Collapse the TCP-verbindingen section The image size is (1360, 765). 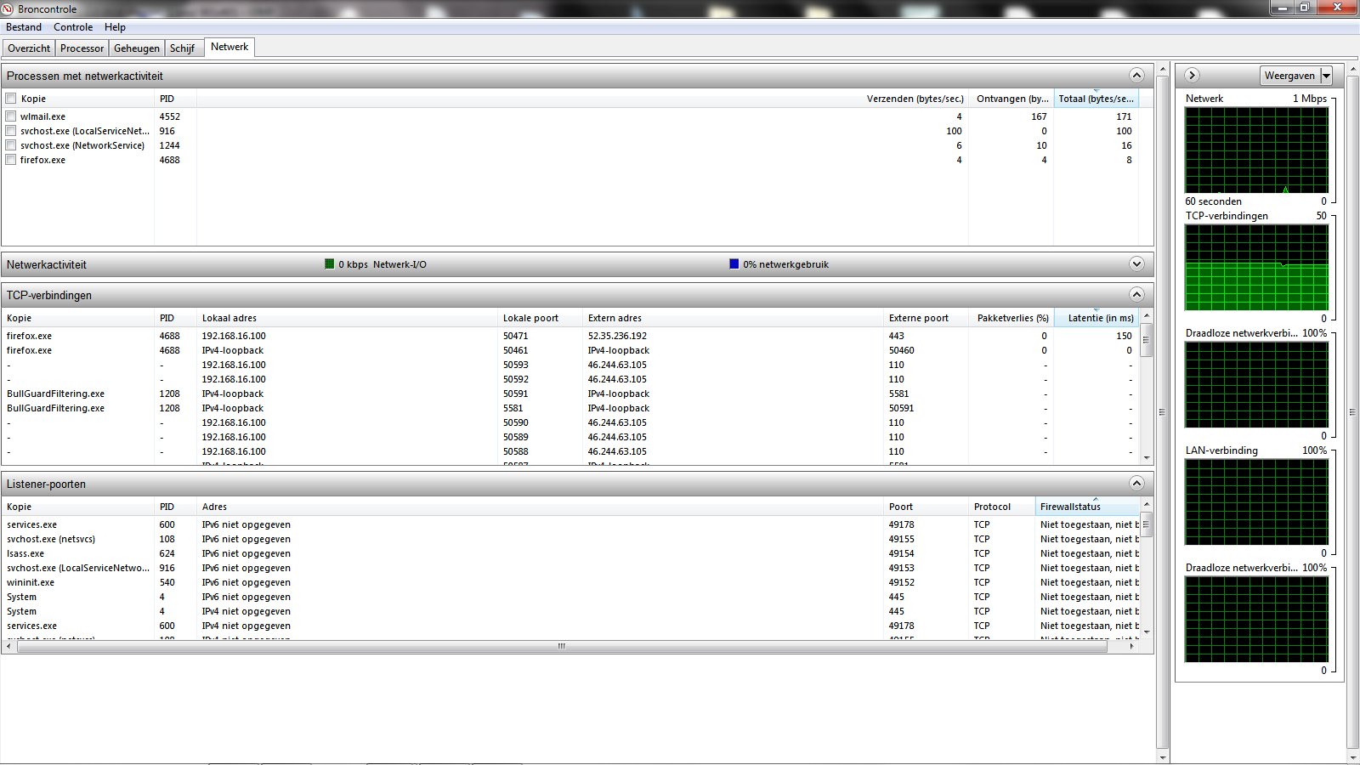click(x=1136, y=295)
